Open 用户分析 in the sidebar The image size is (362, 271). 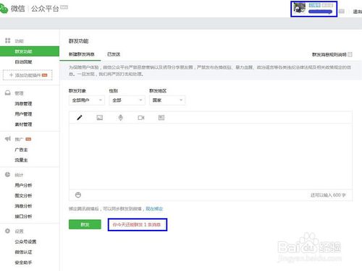coord(23,185)
